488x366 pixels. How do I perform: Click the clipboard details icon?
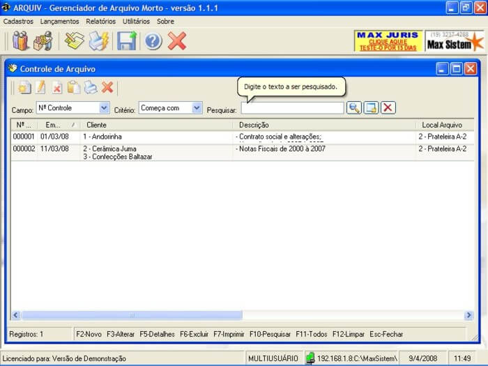click(74, 87)
